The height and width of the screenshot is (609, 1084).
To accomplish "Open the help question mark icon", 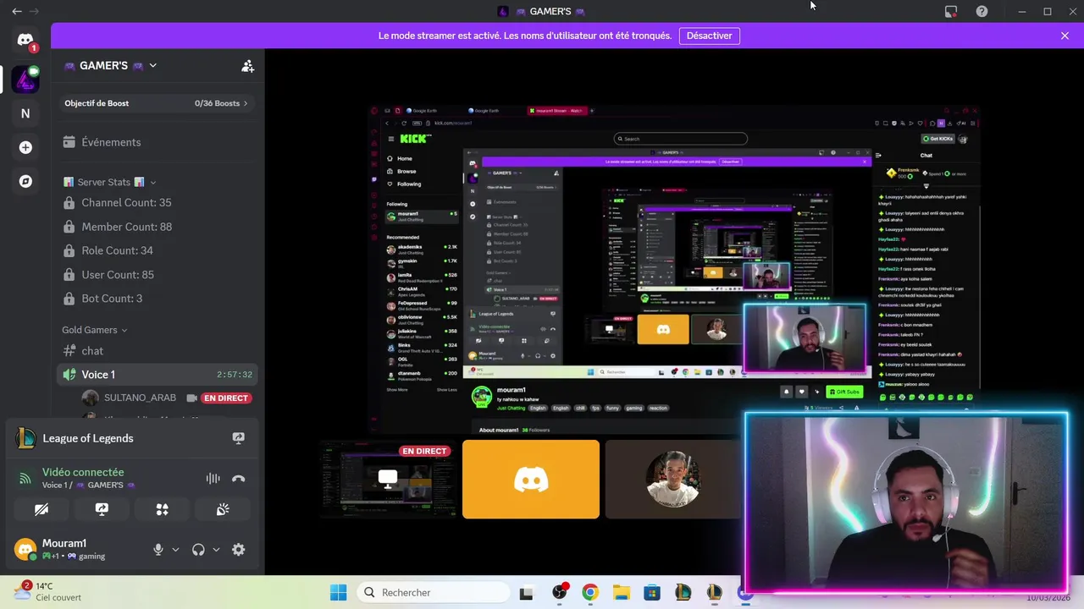I will click(982, 11).
